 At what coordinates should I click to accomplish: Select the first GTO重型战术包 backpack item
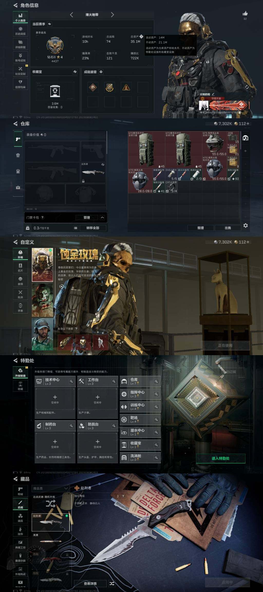tap(147, 150)
